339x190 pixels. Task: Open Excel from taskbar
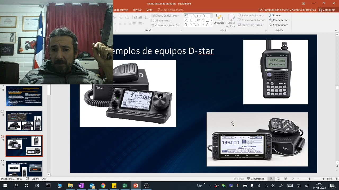point(125,186)
